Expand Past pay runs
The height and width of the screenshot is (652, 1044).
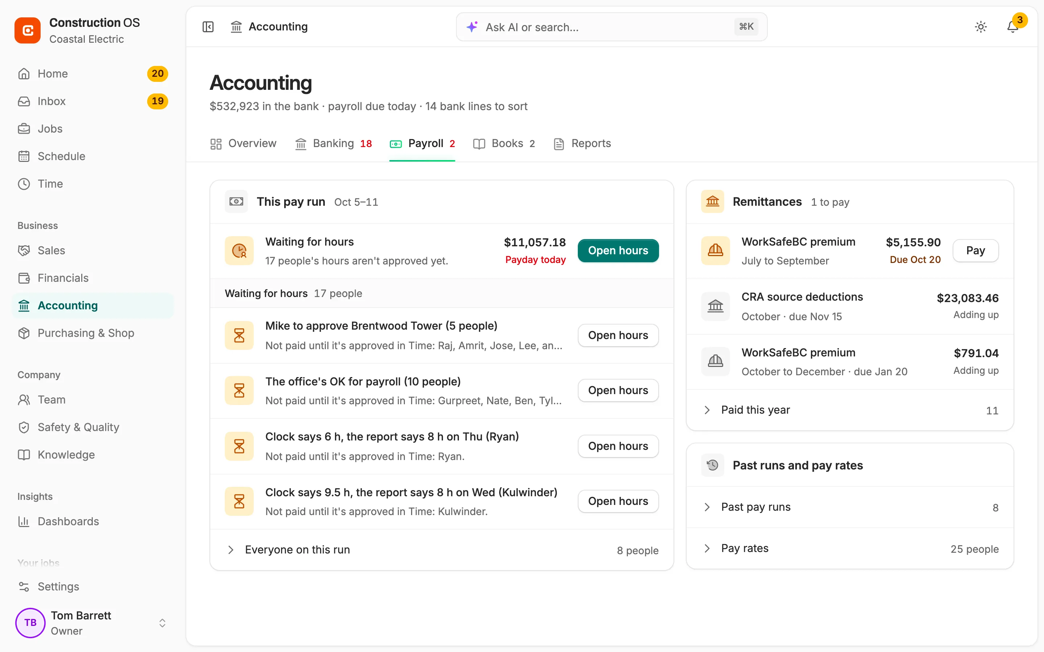pyautogui.click(x=849, y=507)
